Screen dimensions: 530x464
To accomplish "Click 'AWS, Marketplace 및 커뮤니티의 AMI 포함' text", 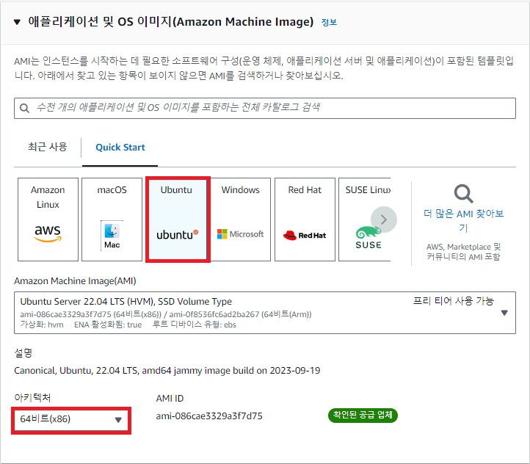I will click(x=463, y=252).
